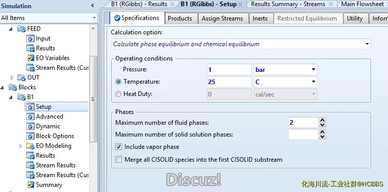Collapse the Simulation navigation pane arrow
388x192 pixels.
click(x=93, y=6)
